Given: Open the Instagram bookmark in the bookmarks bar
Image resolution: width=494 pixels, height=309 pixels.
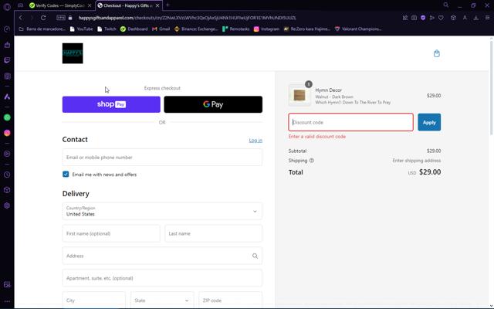Looking at the screenshot, I should [266, 29].
